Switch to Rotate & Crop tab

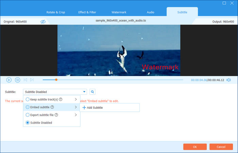tap(56, 12)
